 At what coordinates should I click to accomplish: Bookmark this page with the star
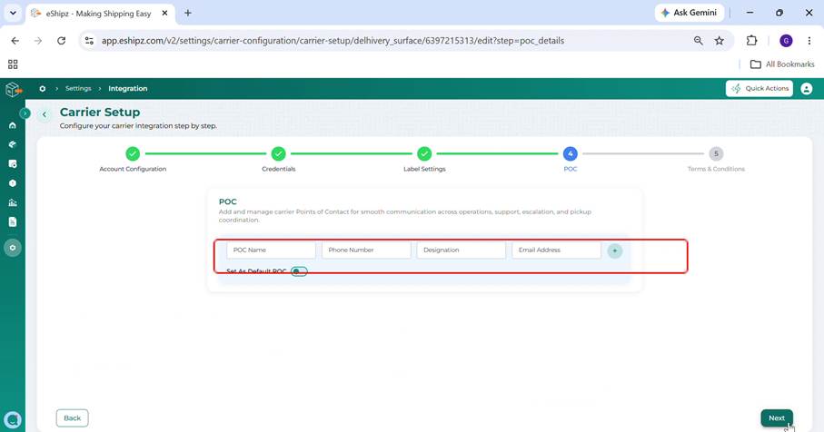[719, 41]
